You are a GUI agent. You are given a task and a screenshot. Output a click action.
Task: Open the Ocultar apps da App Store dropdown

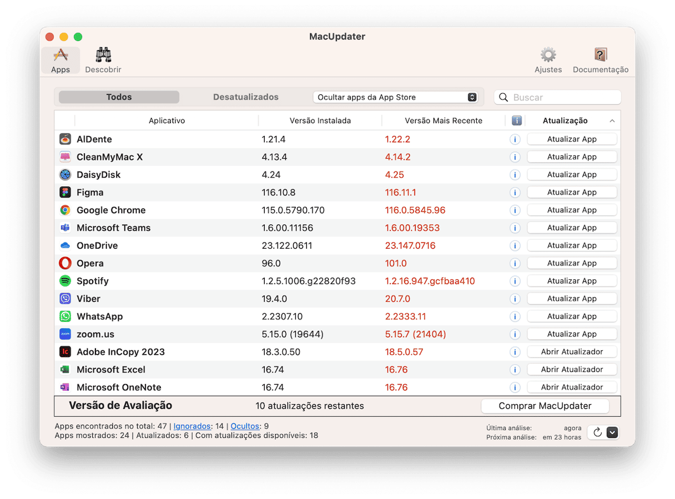[x=395, y=97]
